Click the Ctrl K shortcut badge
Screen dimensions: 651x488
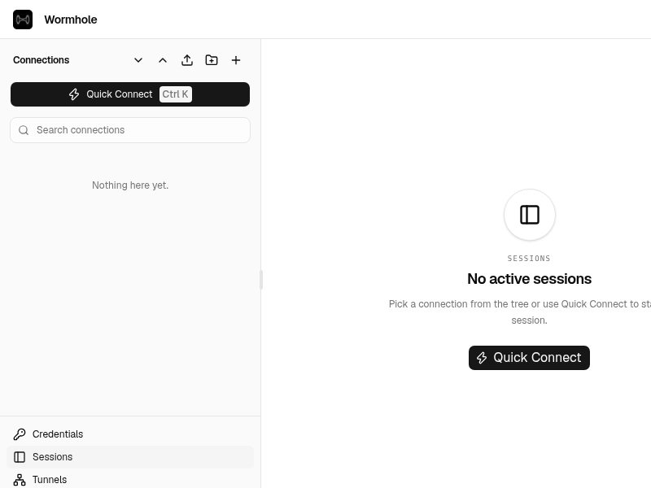[x=175, y=94]
